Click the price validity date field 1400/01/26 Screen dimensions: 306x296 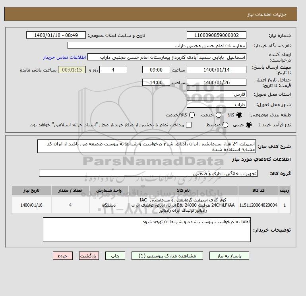[217, 82]
